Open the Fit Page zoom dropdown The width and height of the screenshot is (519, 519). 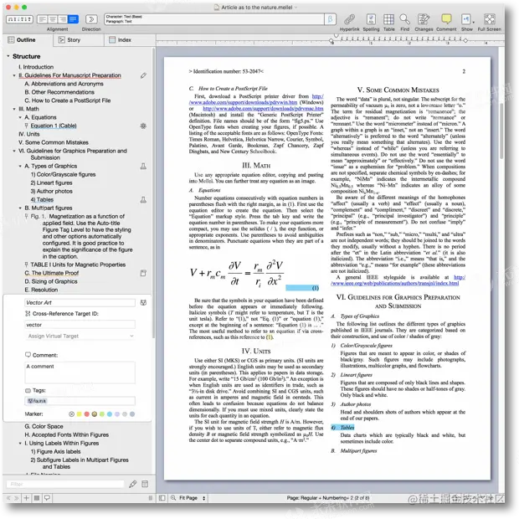[x=192, y=498]
